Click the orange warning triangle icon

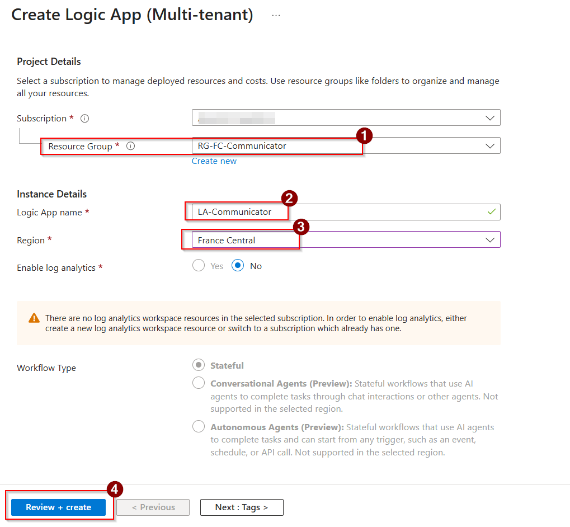click(x=34, y=318)
